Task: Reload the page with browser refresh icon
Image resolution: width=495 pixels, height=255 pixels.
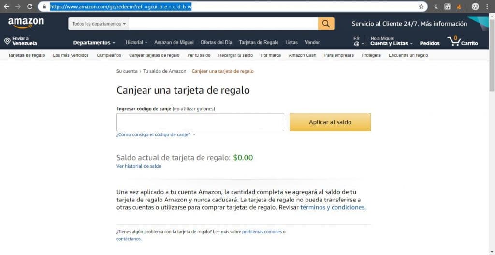Action: pos(29,6)
